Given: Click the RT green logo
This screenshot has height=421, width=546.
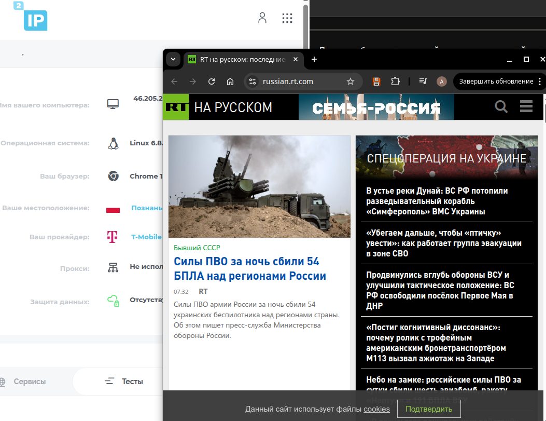Looking at the screenshot, I should (176, 107).
